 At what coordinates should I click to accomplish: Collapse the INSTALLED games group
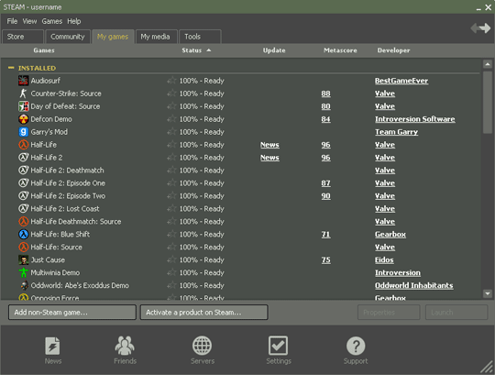pos(11,68)
